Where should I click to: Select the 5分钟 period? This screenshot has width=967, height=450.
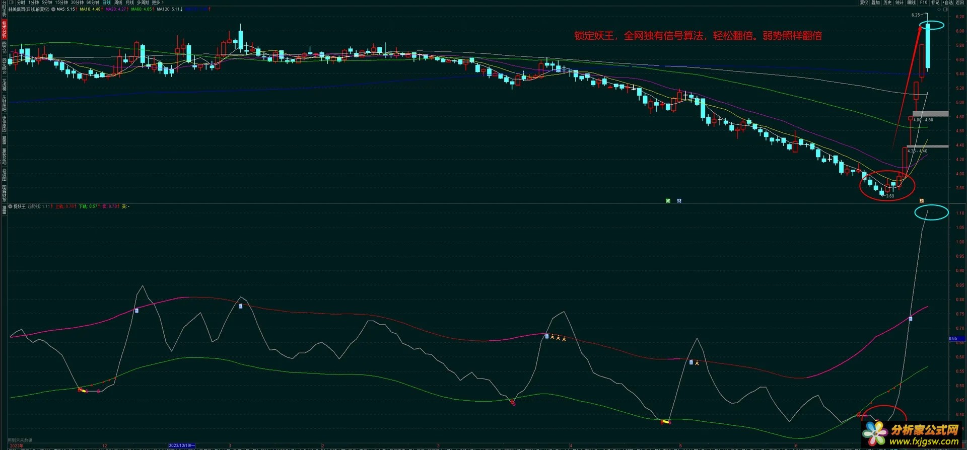click(x=47, y=3)
